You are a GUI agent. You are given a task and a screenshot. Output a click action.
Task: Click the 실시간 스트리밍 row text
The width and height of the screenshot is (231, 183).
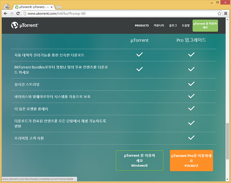point(27,84)
